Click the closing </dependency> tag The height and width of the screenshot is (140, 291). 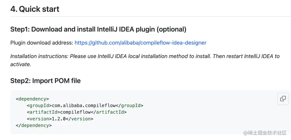click(x=34, y=125)
